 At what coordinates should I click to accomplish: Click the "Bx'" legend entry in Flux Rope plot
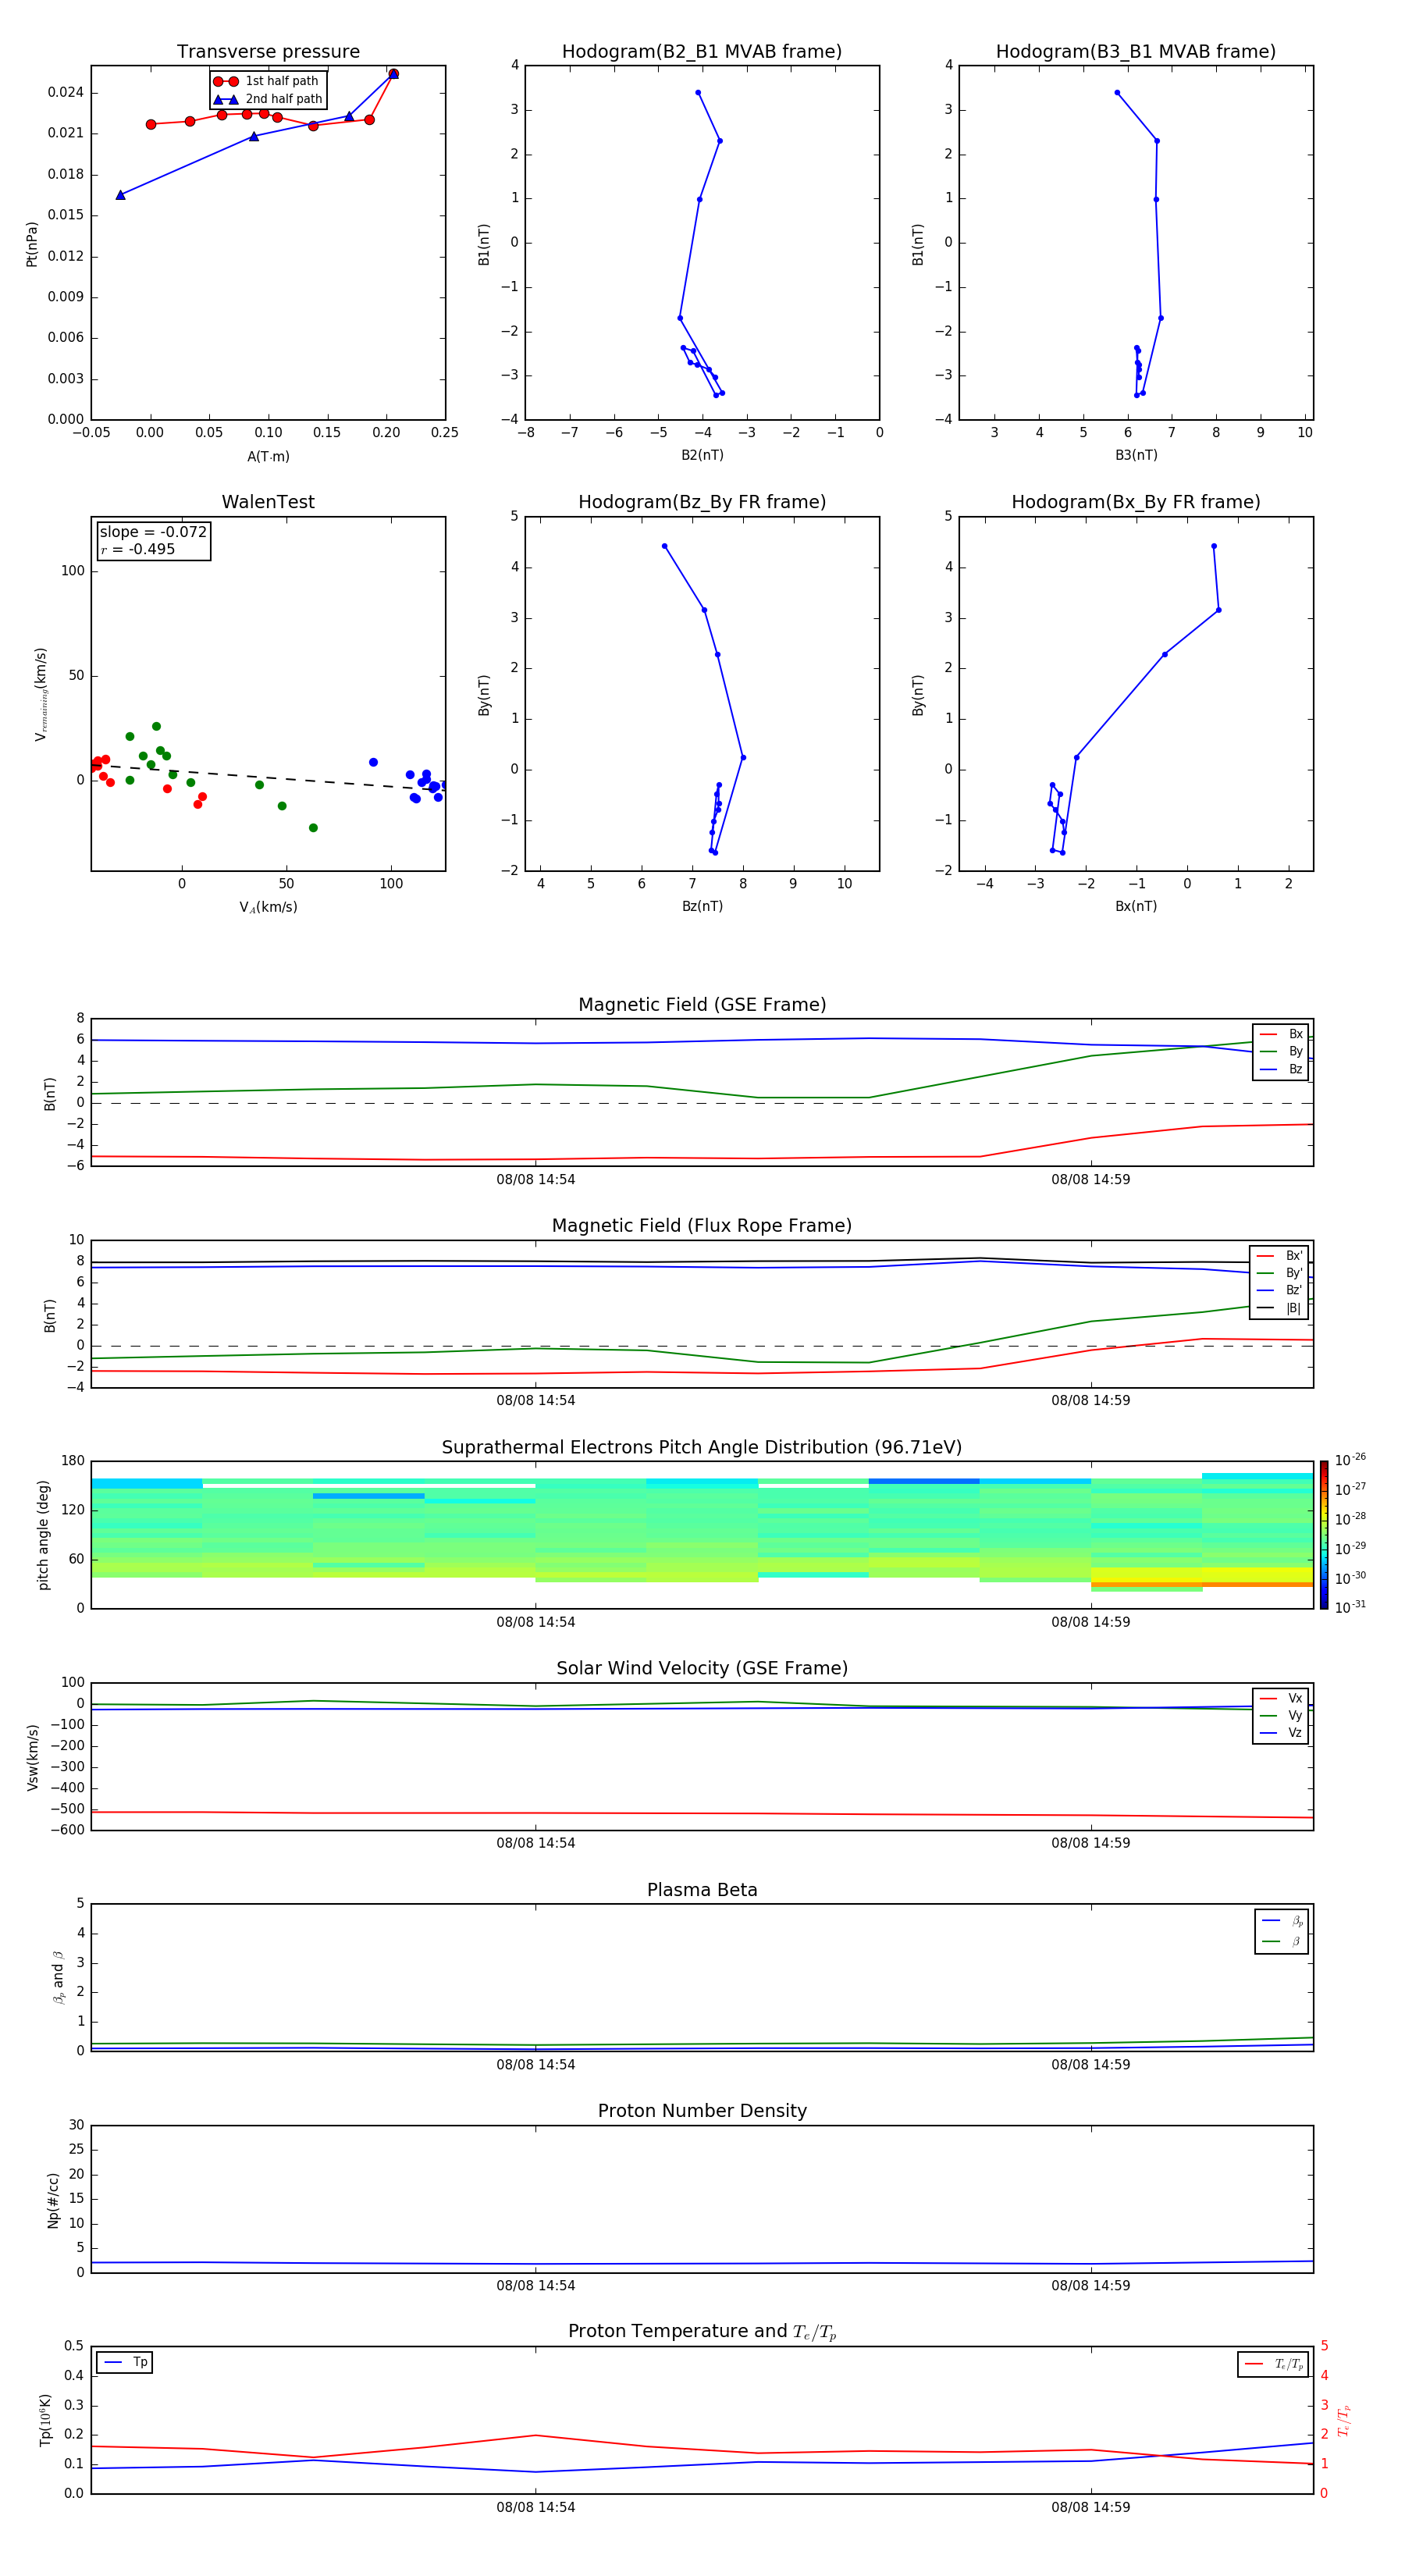tap(1279, 1256)
